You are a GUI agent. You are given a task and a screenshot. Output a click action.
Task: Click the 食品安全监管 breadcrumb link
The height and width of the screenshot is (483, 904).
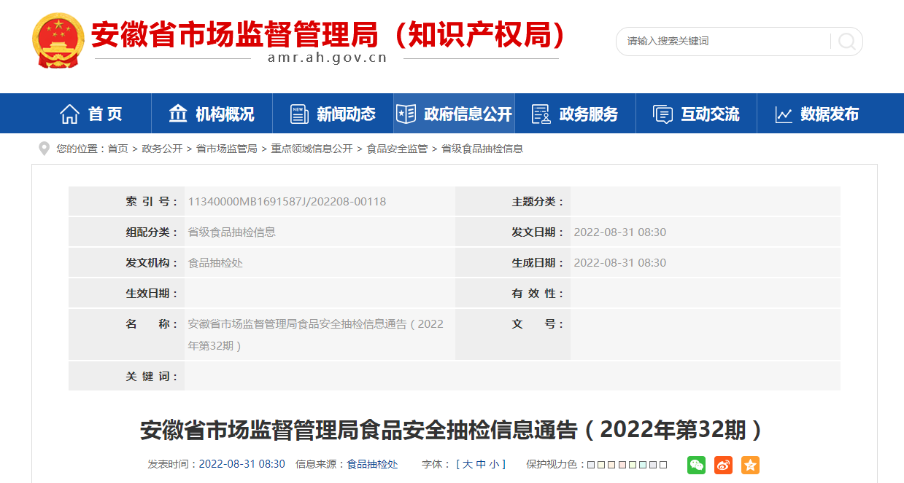397,149
